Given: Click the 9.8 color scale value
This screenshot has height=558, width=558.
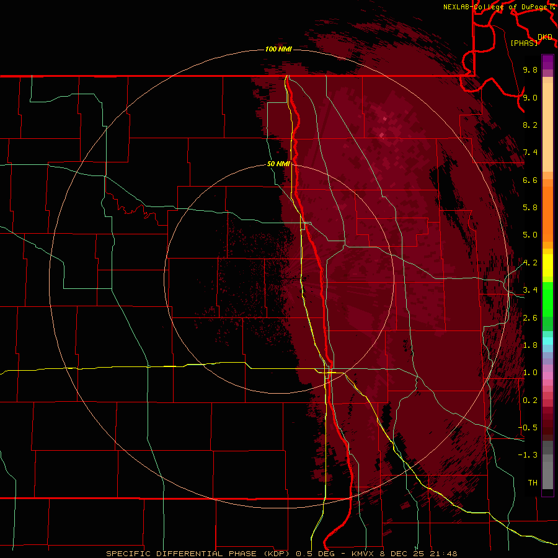Looking at the screenshot, I should 530,69.
